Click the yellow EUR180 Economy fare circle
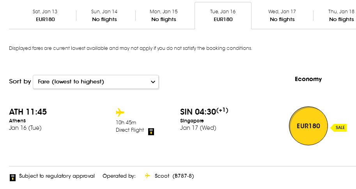This screenshot has height=189, width=356. coord(308,126)
